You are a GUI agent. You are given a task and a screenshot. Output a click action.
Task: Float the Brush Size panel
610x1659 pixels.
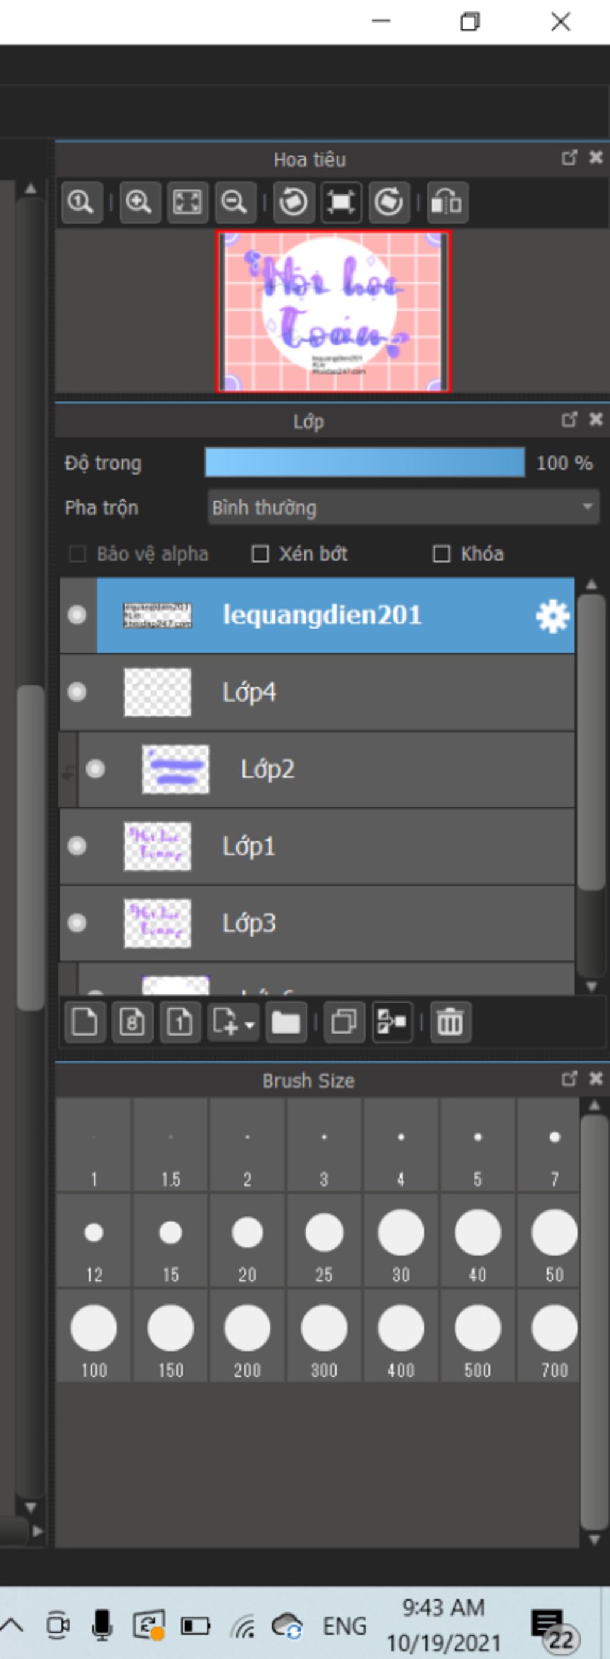(x=569, y=1079)
